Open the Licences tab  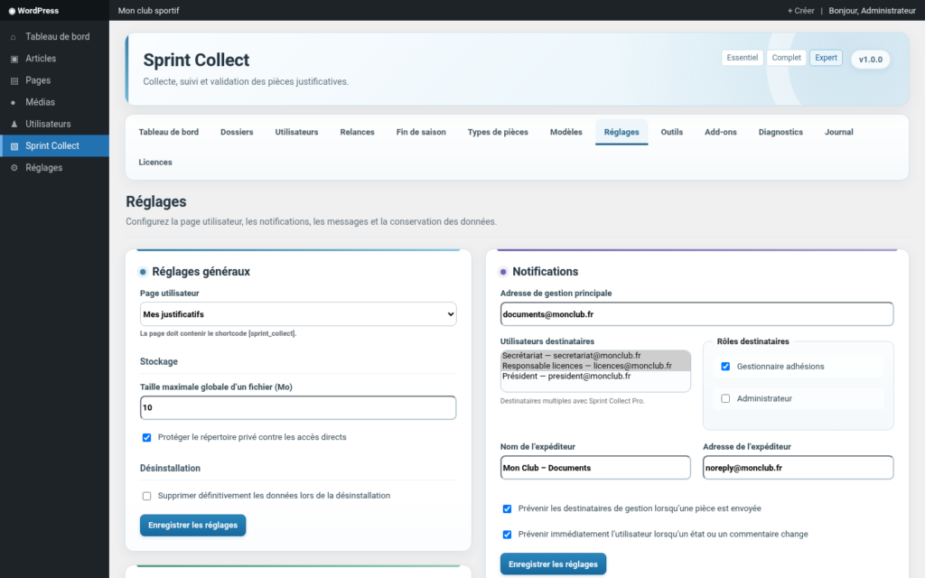(155, 163)
